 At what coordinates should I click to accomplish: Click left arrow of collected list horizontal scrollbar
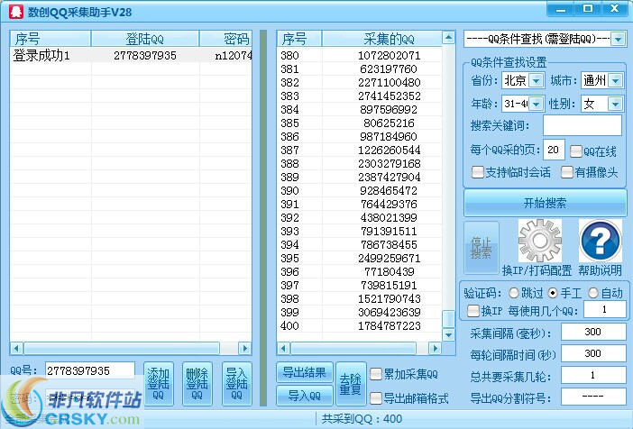284,348
